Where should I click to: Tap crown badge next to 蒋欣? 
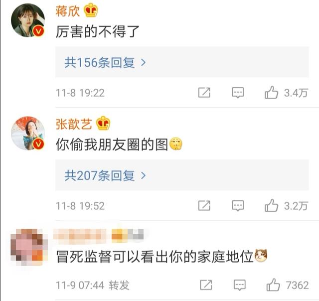point(91,10)
